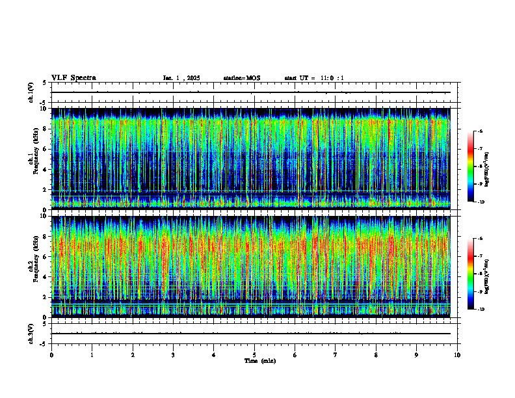Click the "-7" value on ch.2 colorbar
The height and width of the screenshot is (398, 515).
(x=480, y=256)
